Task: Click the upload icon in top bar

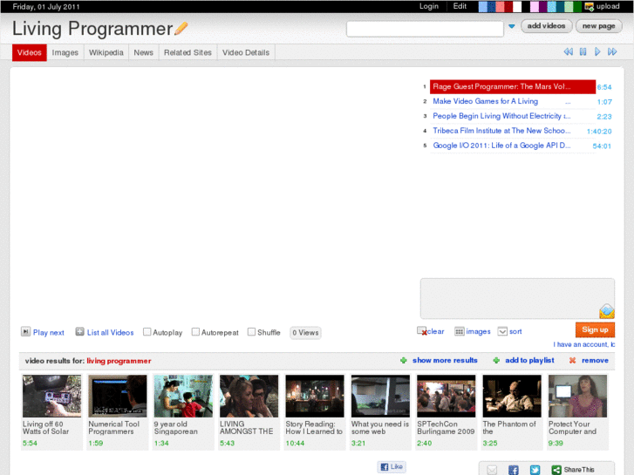Action: coord(590,6)
